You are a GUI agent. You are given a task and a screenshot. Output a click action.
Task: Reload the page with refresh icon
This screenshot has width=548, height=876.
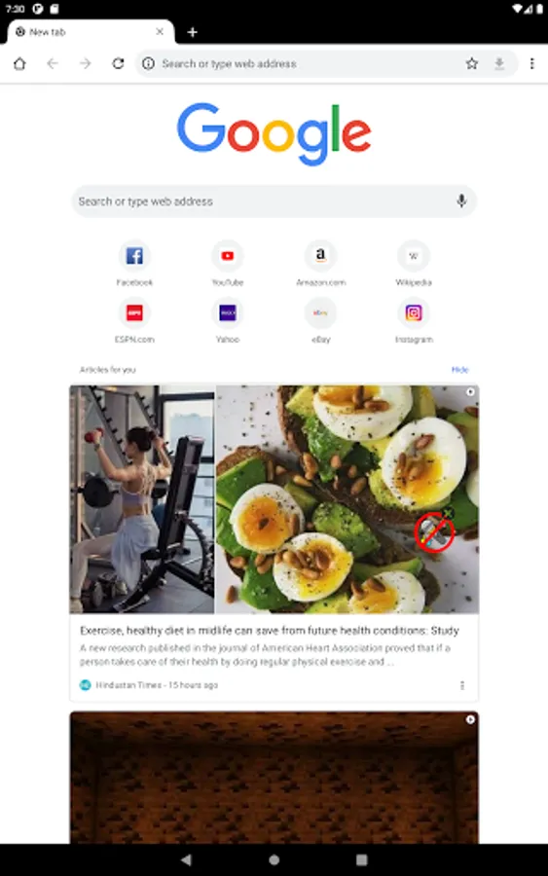(x=118, y=63)
